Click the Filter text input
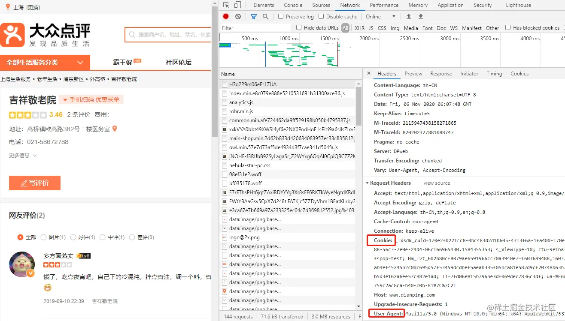Screen dimensions: 565x321 coord(256,28)
